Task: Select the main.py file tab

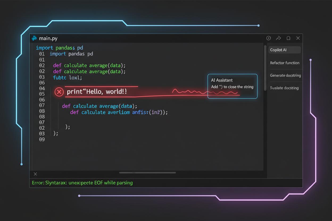Action: 48,38
